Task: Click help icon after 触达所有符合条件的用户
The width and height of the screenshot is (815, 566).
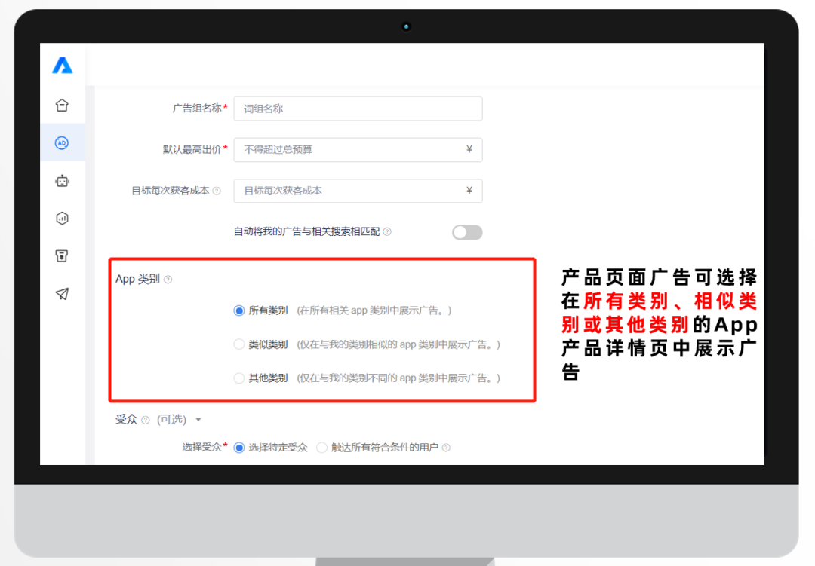Action: [x=446, y=448]
